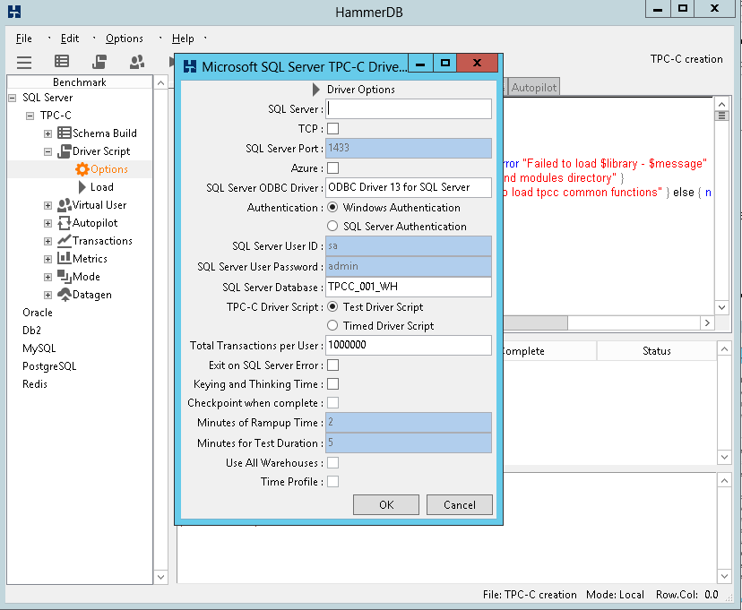Select Db2 in benchmark tree

(x=31, y=330)
